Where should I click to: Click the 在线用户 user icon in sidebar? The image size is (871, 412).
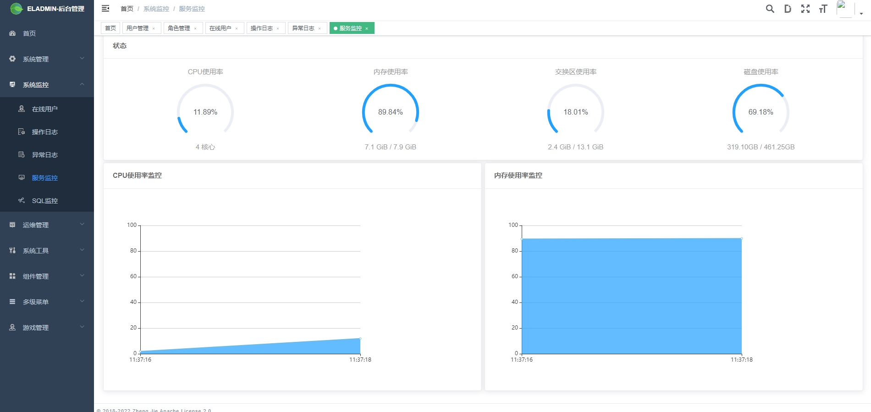click(x=22, y=109)
